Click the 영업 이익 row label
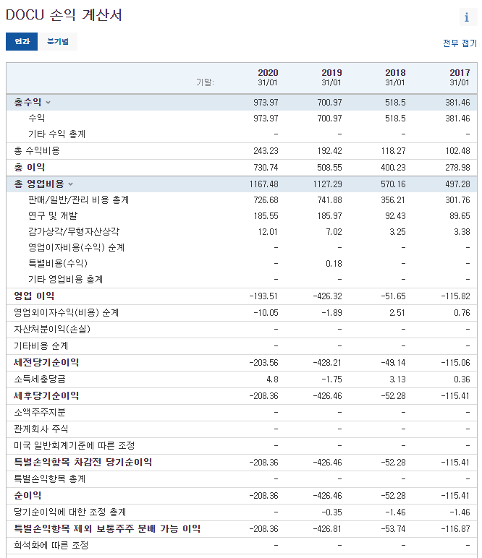The height and width of the screenshot is (558, 482). (x=34, y=296)
